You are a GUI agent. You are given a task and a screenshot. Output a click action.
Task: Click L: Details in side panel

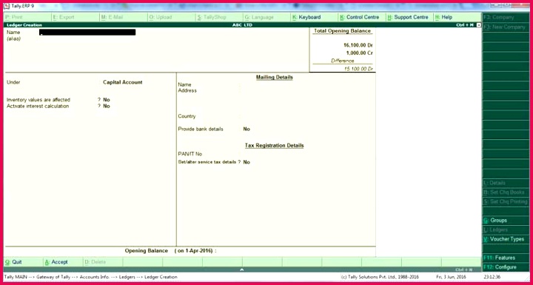506,183
